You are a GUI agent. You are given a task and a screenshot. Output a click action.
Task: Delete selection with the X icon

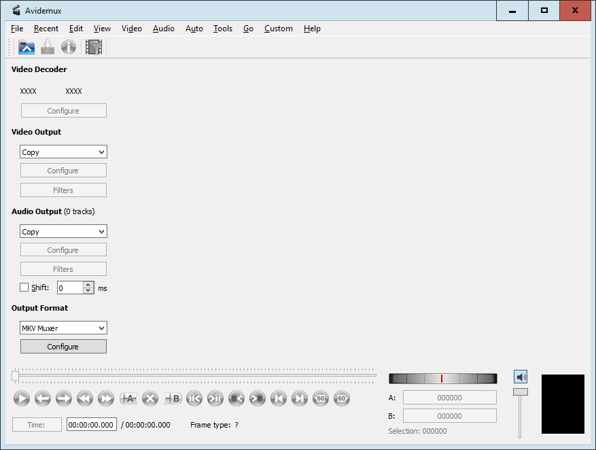pos(150,398)
